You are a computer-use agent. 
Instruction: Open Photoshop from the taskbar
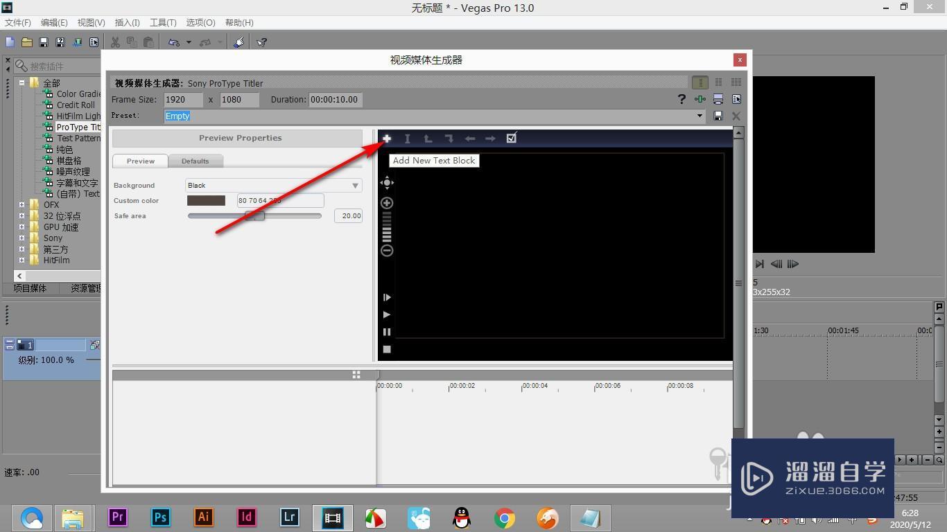(161, 517)
